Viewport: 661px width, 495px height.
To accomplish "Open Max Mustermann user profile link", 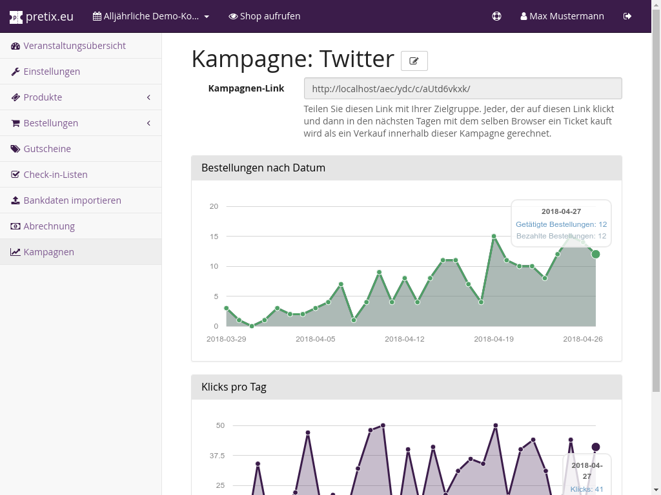I will [x=562, y=16].
